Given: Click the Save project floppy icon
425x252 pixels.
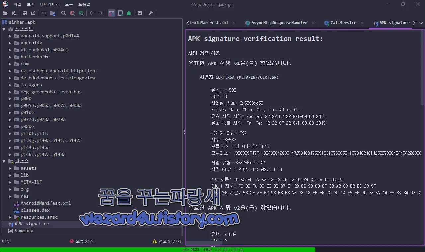Looking at the screenshot, I should click(x=25, y=13).
